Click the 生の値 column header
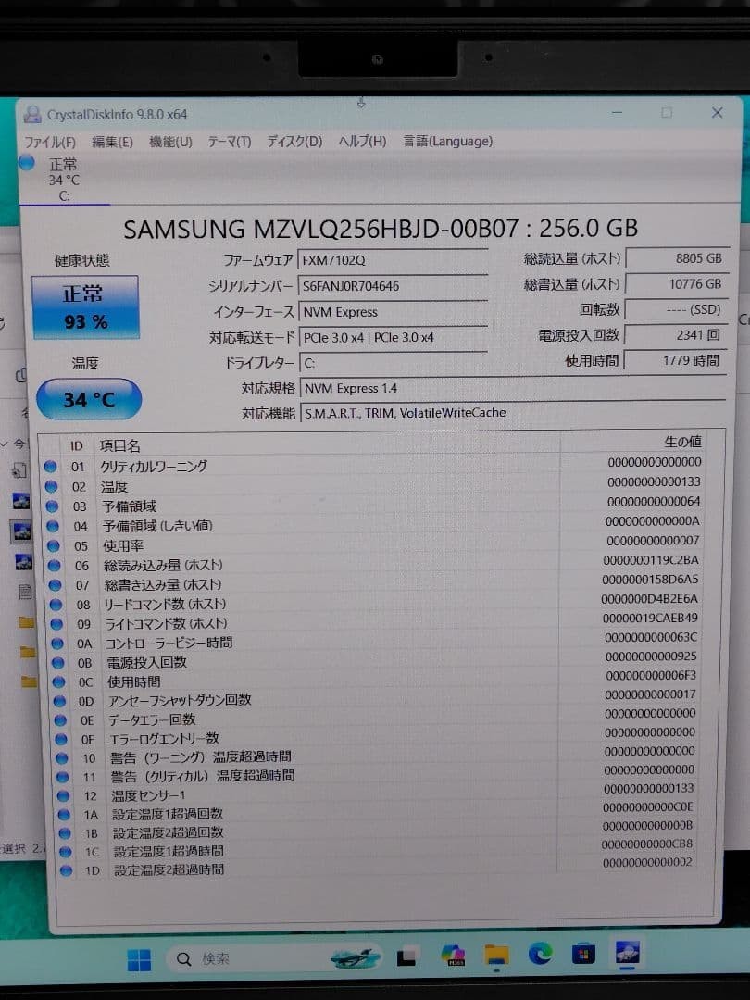This screenshot has width=750, height=1000. [683, 442]
